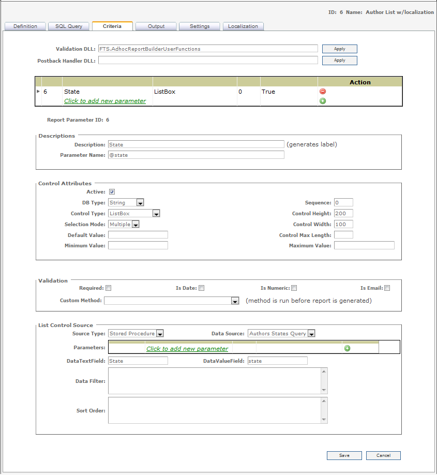Delete the State parameter with red minus icon
Viewport: 437px width, 475px height.
(x=323, y=91)
